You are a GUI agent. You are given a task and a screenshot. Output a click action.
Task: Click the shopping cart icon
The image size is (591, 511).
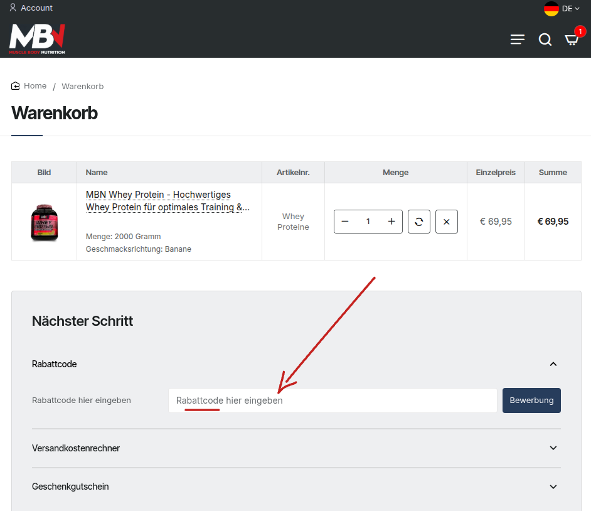click(x=571, y=40)
